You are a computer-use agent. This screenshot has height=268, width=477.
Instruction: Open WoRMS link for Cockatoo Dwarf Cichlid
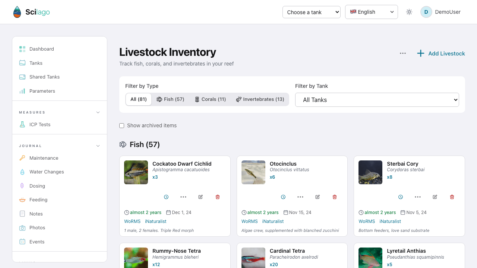pyautogui.click(x=132, y=221)
